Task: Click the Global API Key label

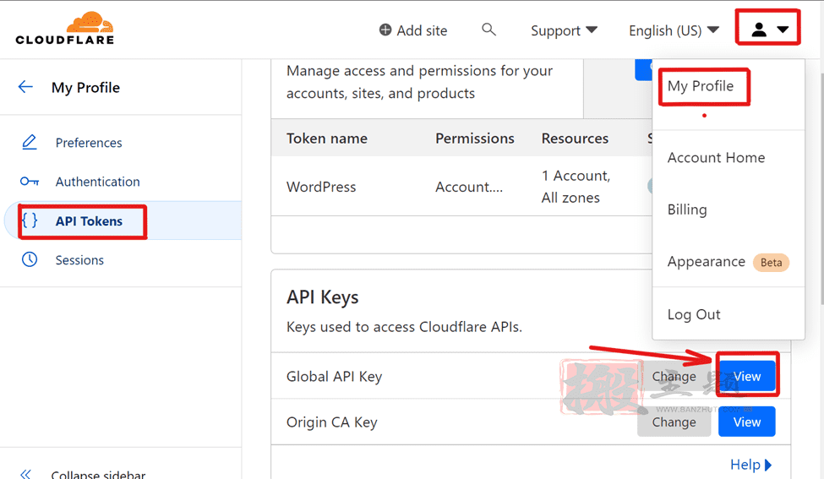Action: [x=334, y=377]
